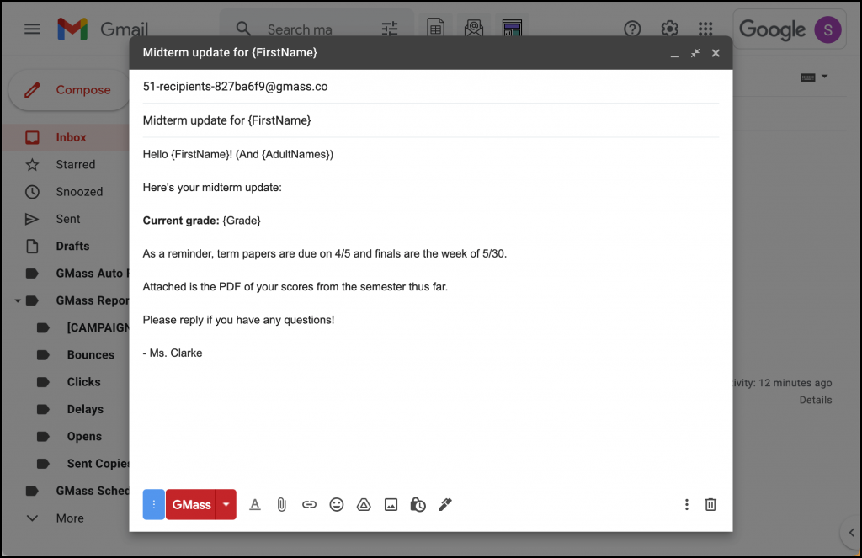The height and width of the screenshot is (558, 862).
Task: Open the GMass dropdown arrow
Action: (x=226, y=504)
